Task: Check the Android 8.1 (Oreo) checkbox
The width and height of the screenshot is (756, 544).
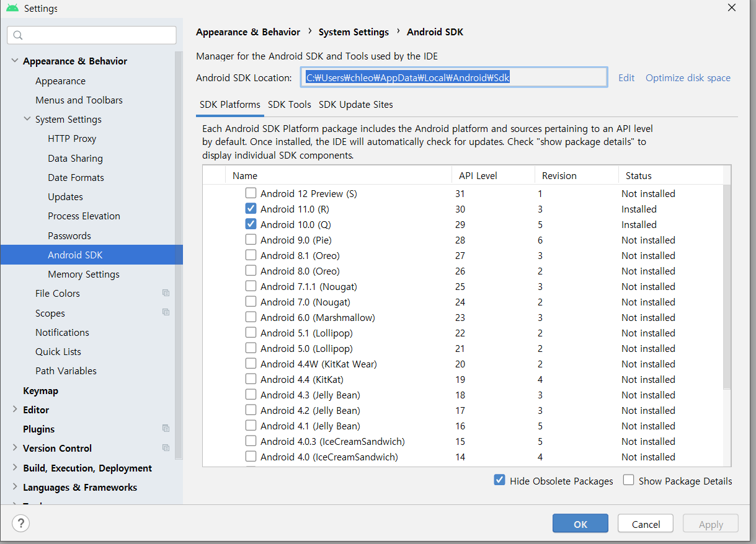Action: tap(251, 255)
